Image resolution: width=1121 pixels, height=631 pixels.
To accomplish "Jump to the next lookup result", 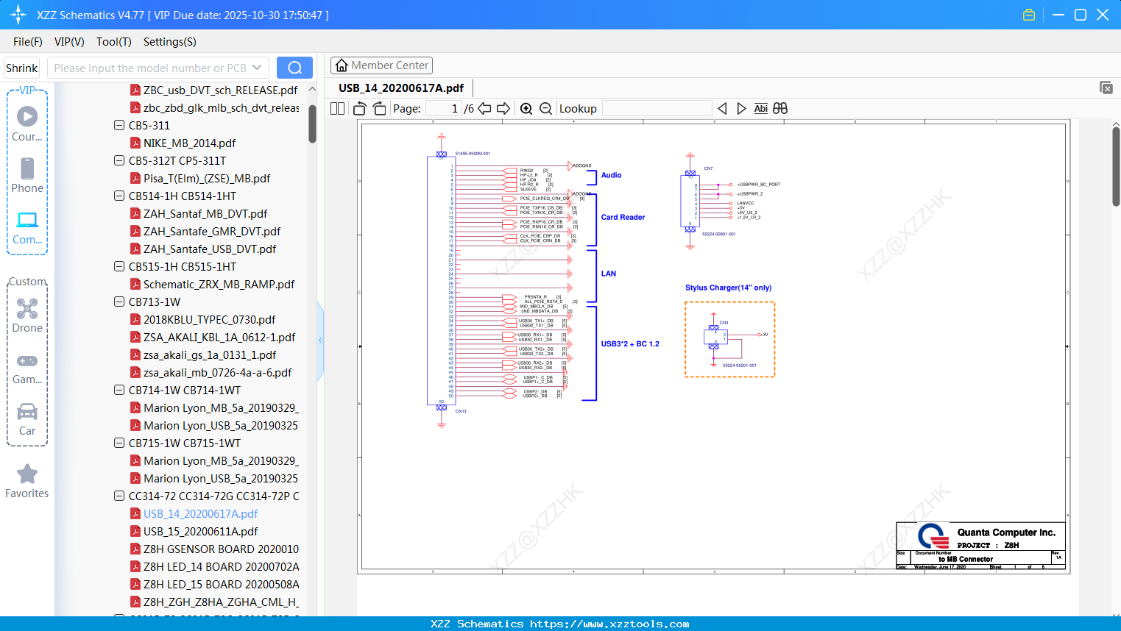I will (741, 109).
